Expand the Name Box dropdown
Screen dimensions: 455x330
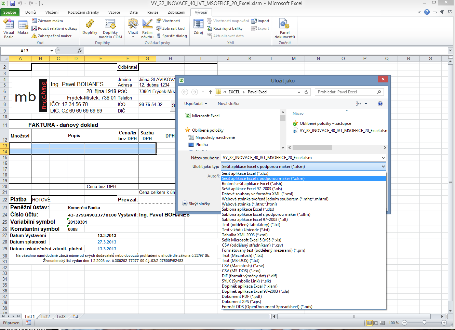coord(52,51)
